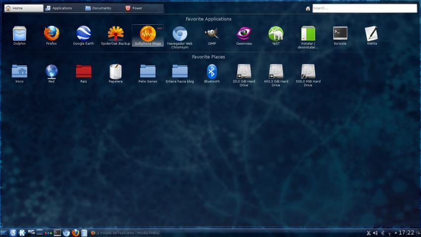Open Instalar / desinstalar software
This screenshot has width=421, height=237.
point(308,37)
